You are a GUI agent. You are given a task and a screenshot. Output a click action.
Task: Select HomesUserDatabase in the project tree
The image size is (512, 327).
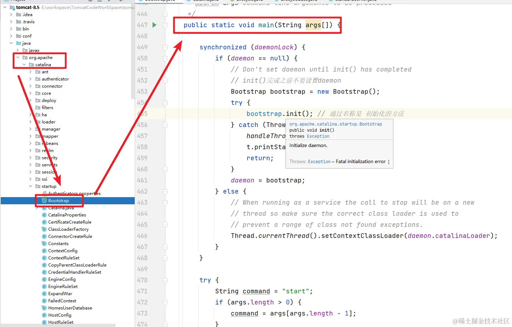[70, 308]
